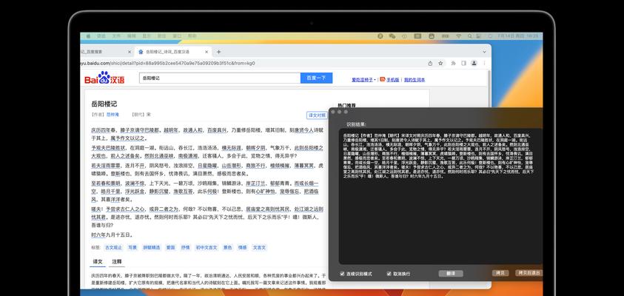
Task: Open the 我的生词本 link
Action: (x=415, y=80)
